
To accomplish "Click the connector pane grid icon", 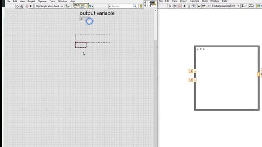I will click(147, 4).
